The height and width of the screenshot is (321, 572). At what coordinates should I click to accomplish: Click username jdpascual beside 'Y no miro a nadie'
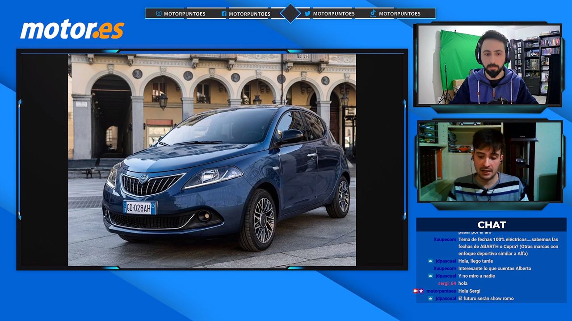(x=446, y=276)
